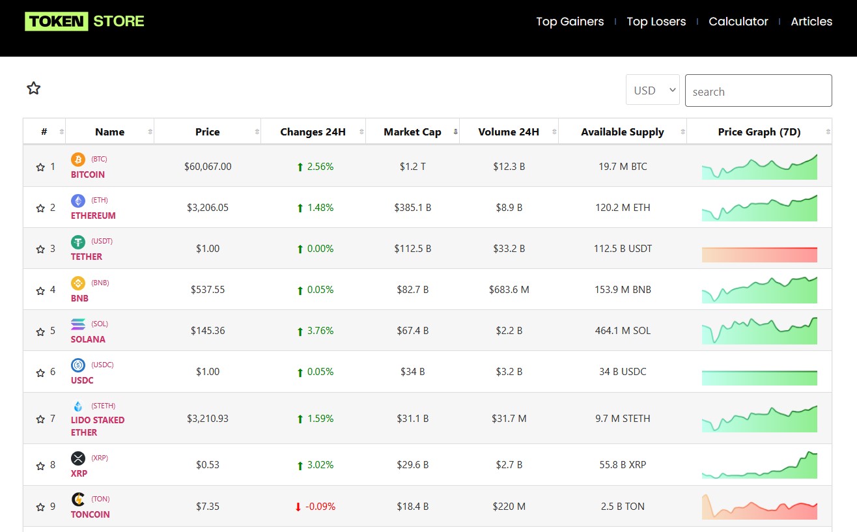Click Lido Staked Ether price $3,210.93

pyautogui.click(x=208, y=419)
